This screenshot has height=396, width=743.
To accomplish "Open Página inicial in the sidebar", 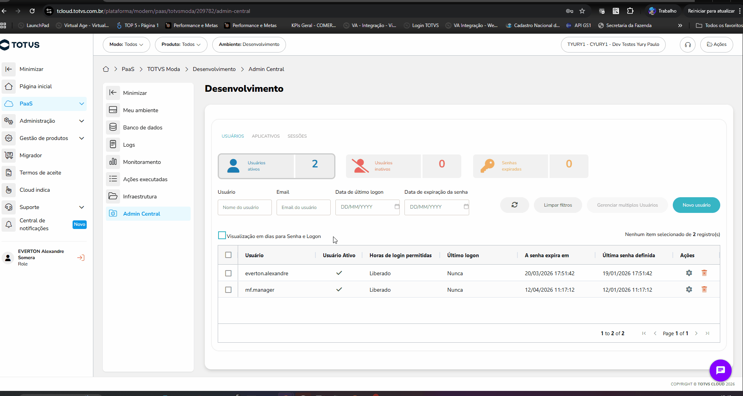I will [x=44, y=86].
